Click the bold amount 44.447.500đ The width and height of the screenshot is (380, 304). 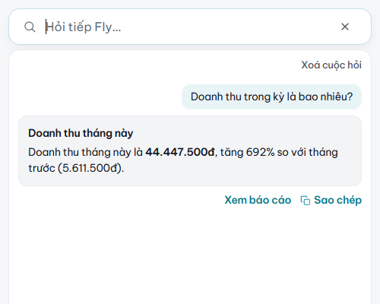click(x=180, y=152)
